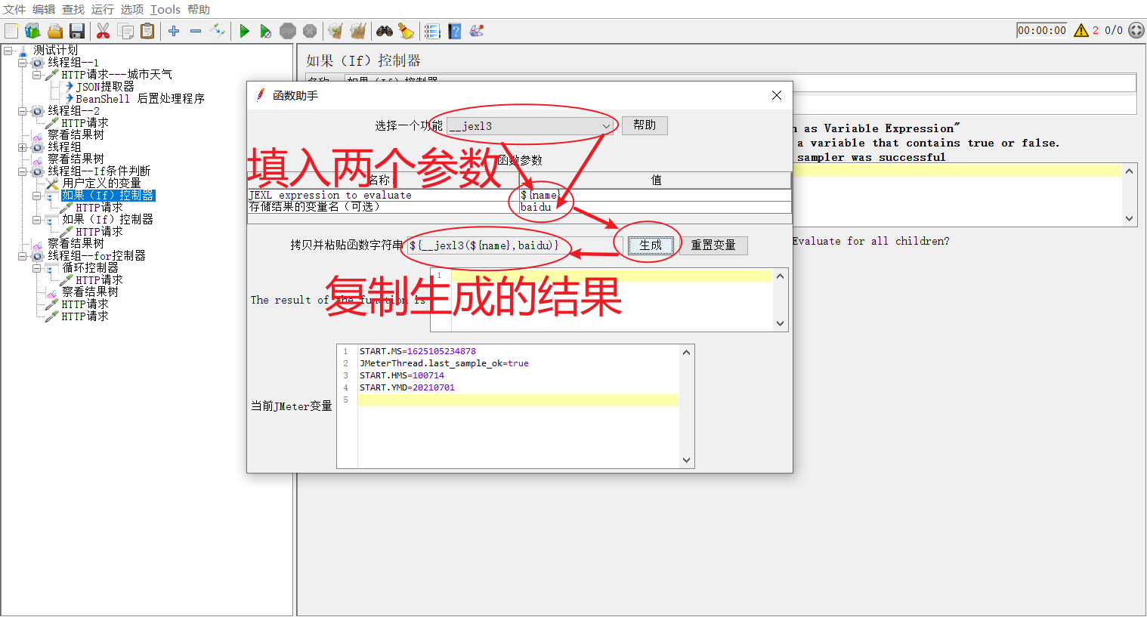The height and width of the screenshot is (617, 1147).
Task: Open the 选项 menu
Action: click(131, 9)
